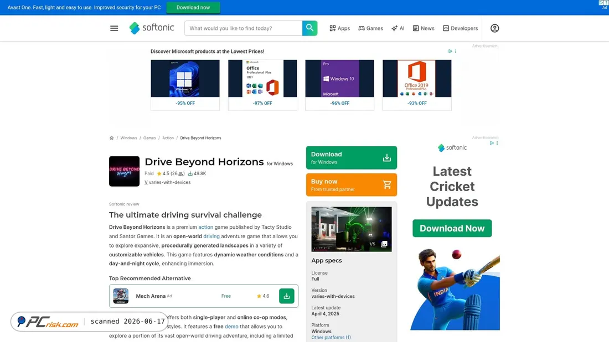Click the home icon in breadcrumb

[x=111, y=138]
